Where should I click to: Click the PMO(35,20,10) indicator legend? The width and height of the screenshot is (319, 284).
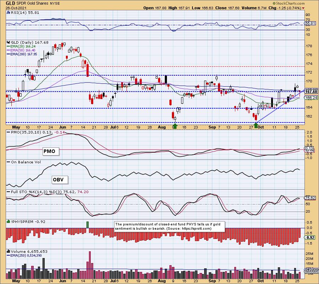coord(36,132)
